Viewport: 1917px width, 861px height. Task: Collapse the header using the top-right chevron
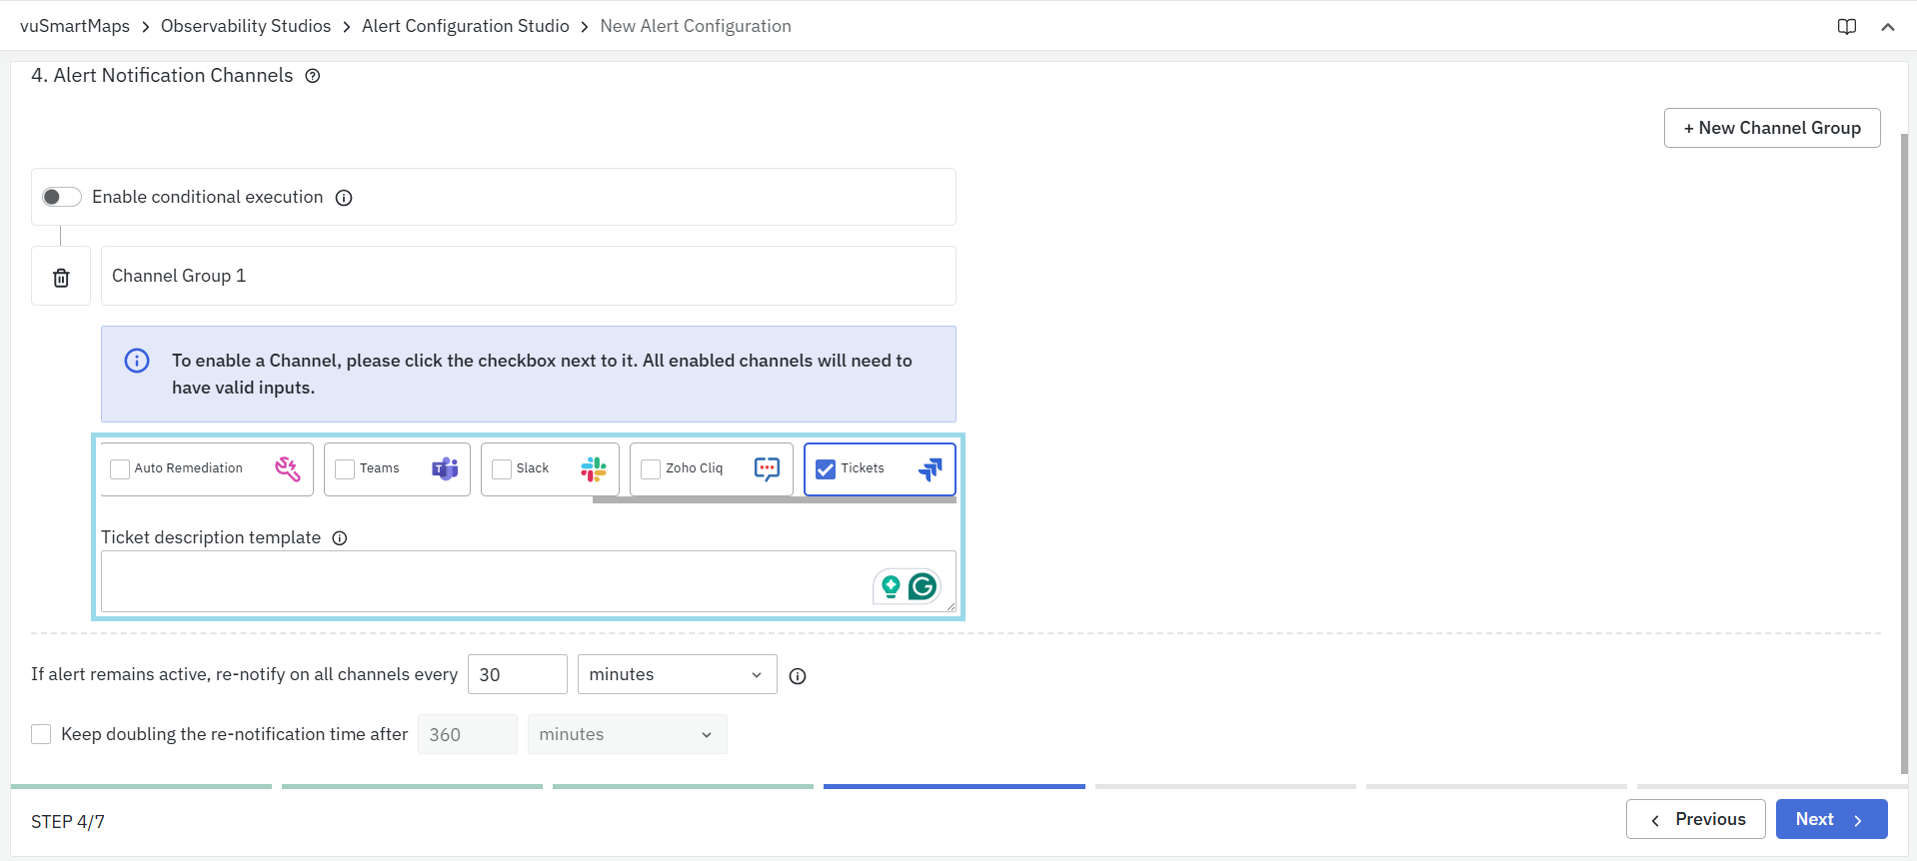pos(1887,27)
